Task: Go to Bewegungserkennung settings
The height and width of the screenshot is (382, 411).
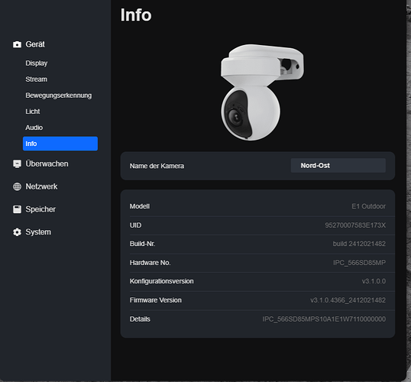Action: point(59,95)
